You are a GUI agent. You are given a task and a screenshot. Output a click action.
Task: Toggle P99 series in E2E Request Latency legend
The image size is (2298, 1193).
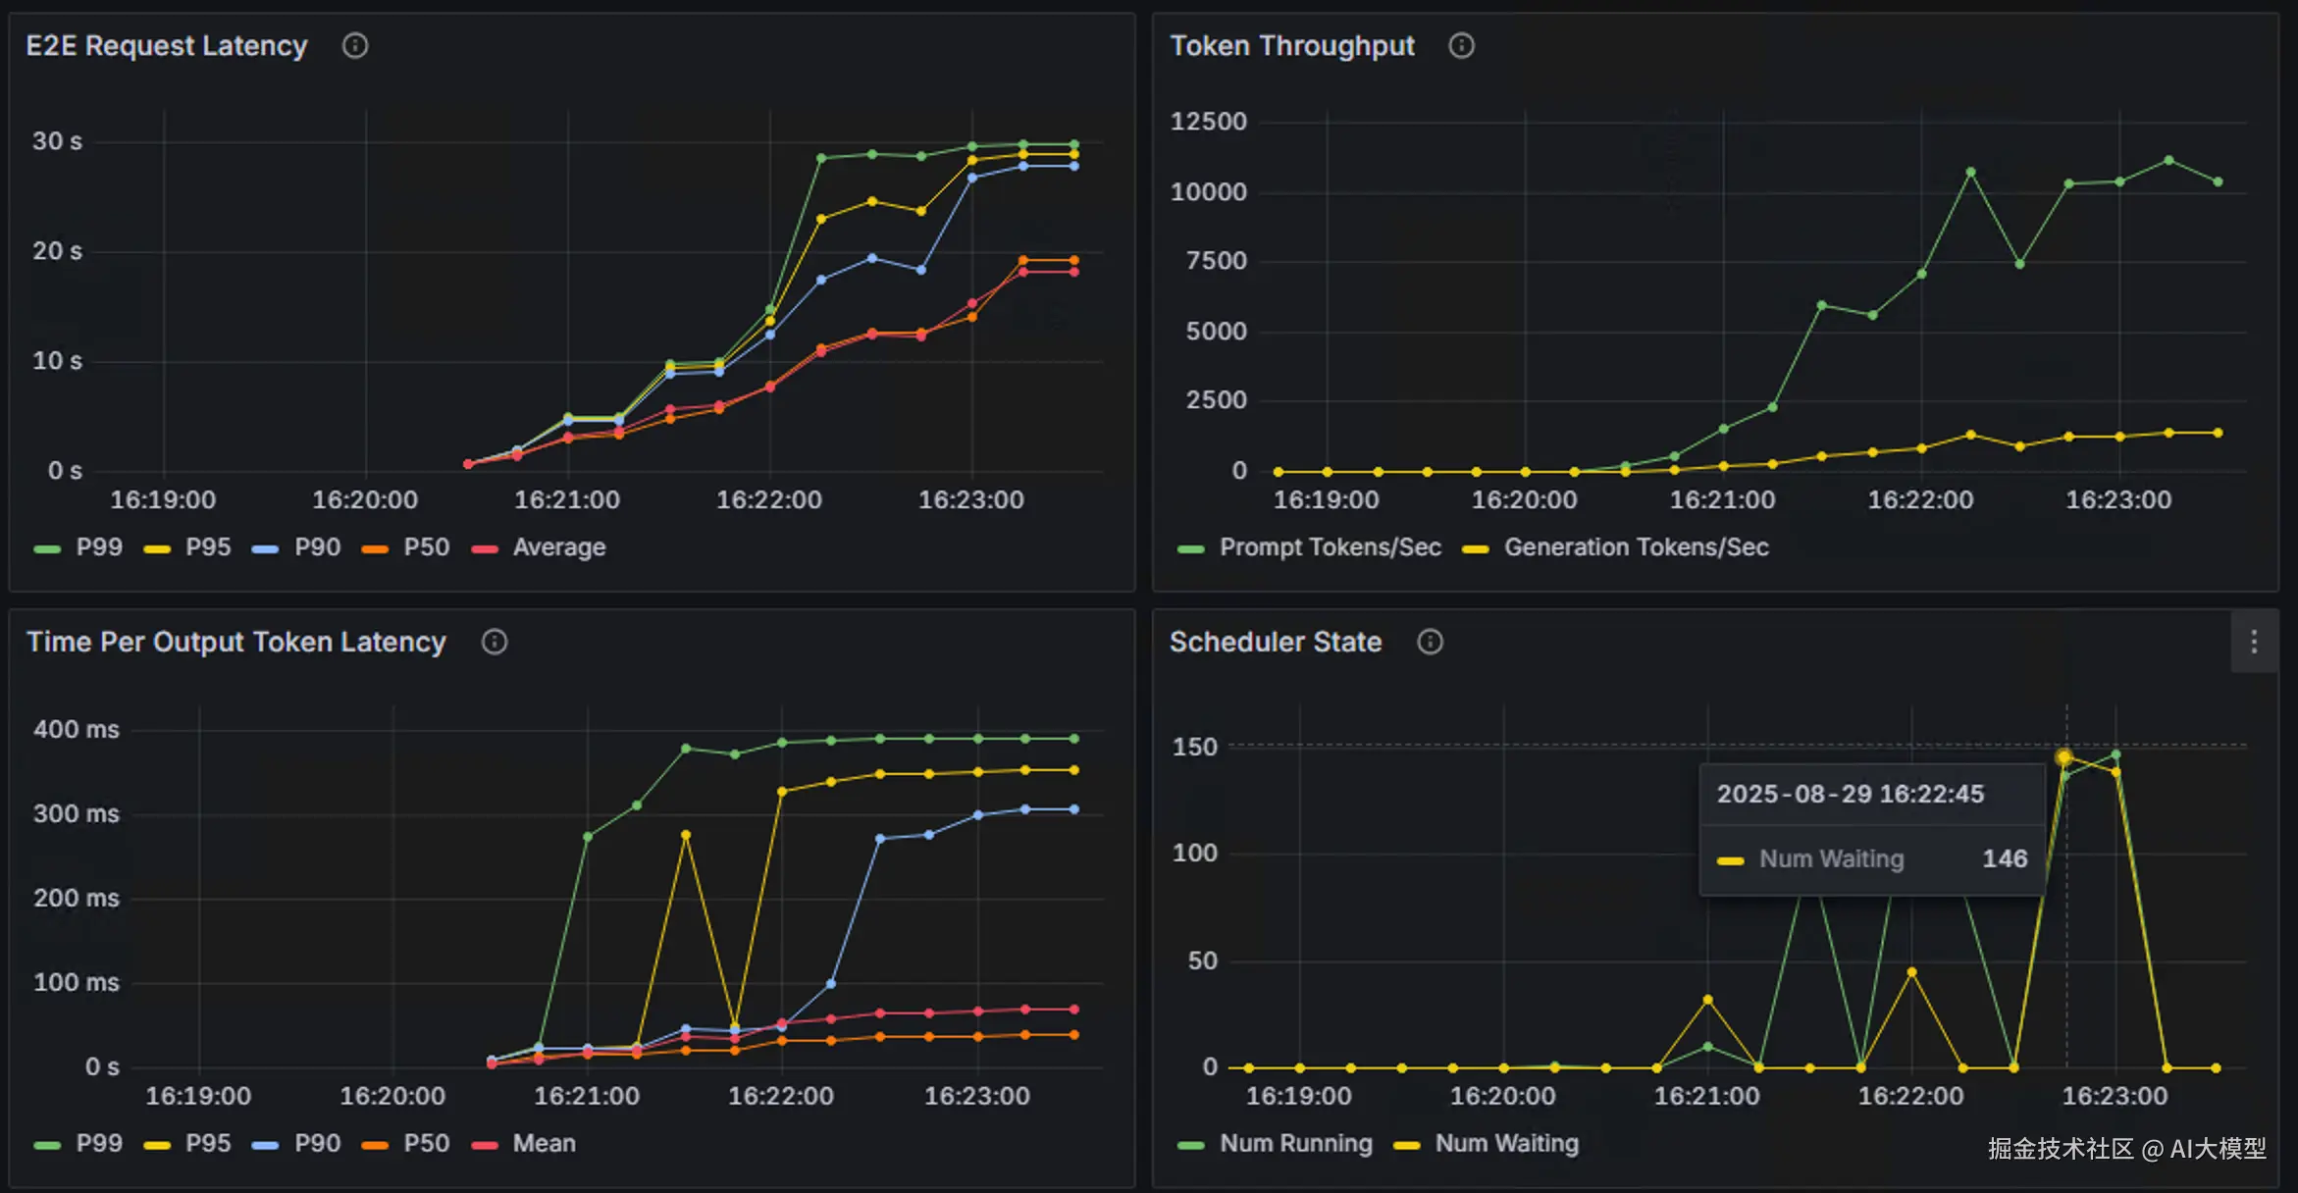tap(99, 547)
